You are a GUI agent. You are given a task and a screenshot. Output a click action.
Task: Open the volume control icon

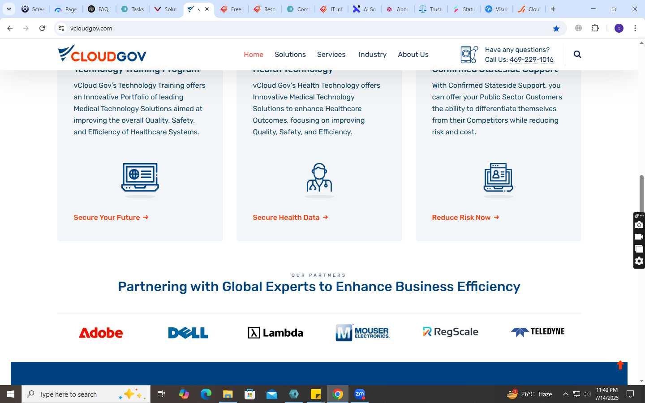coord(587,394)
